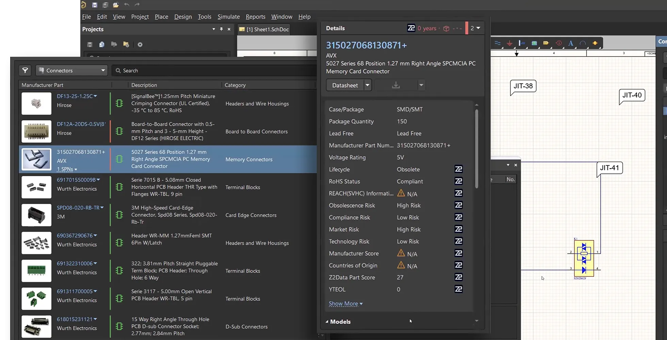This screenshot has height=340, width=667.
Task: Click the Z2Data icon next to Obsolescence Risk
Action: tap(458, 205)
